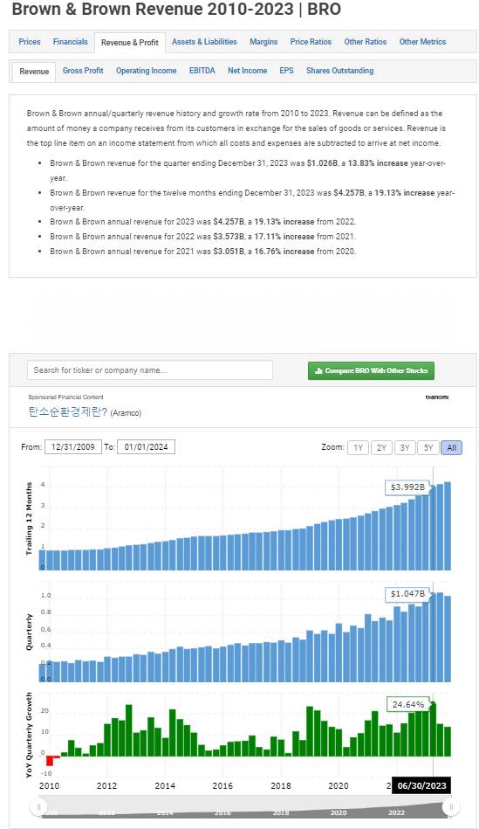Open the Other Ratios tab

366,42
